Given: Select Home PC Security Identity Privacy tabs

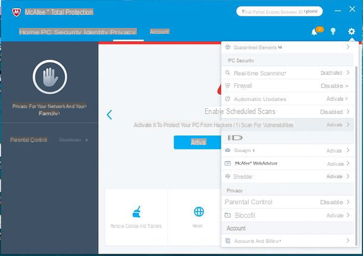Looking at the screenshot, I should tap(78, 32).
